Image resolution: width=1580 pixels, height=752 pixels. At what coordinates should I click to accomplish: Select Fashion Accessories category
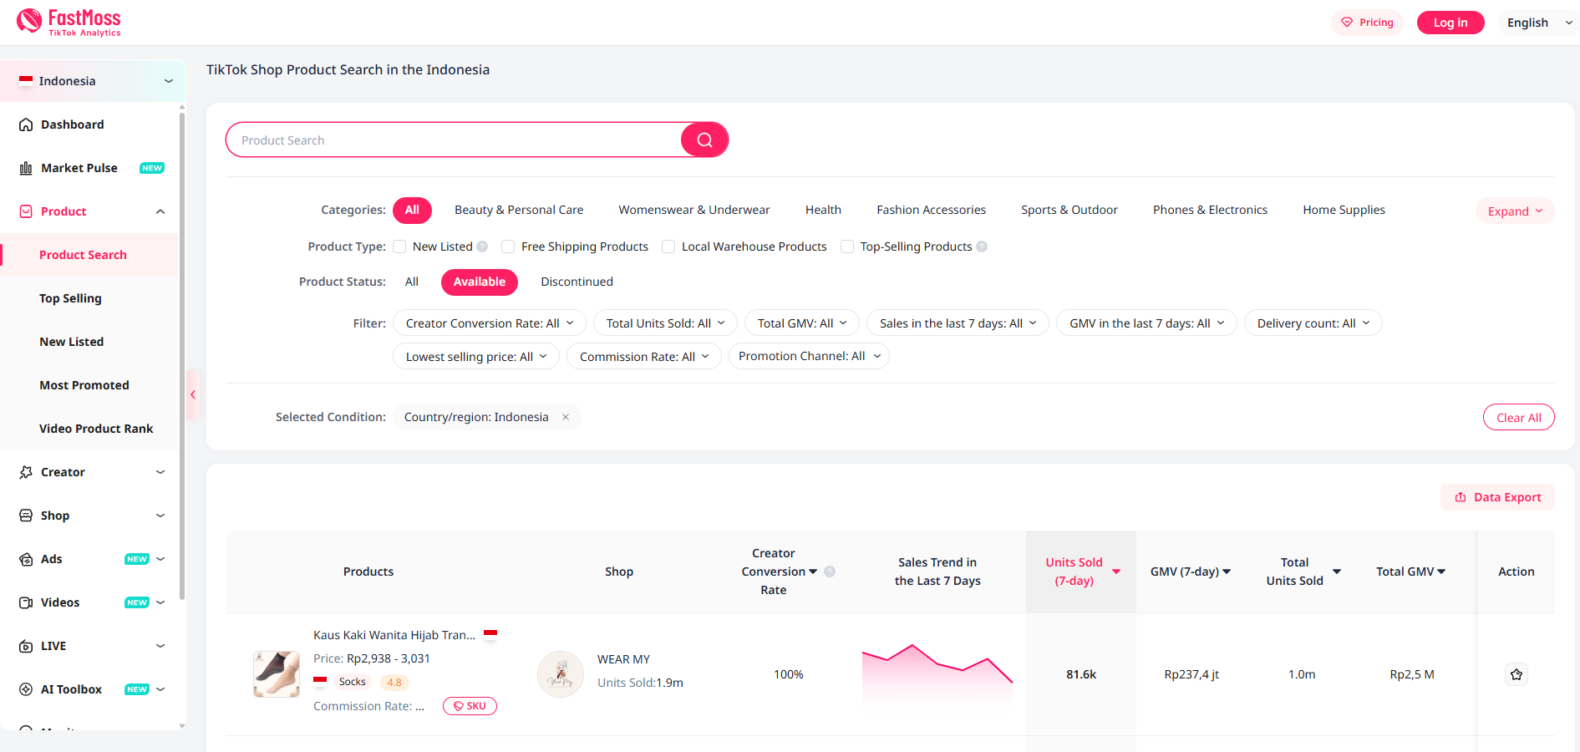point(931,210)
